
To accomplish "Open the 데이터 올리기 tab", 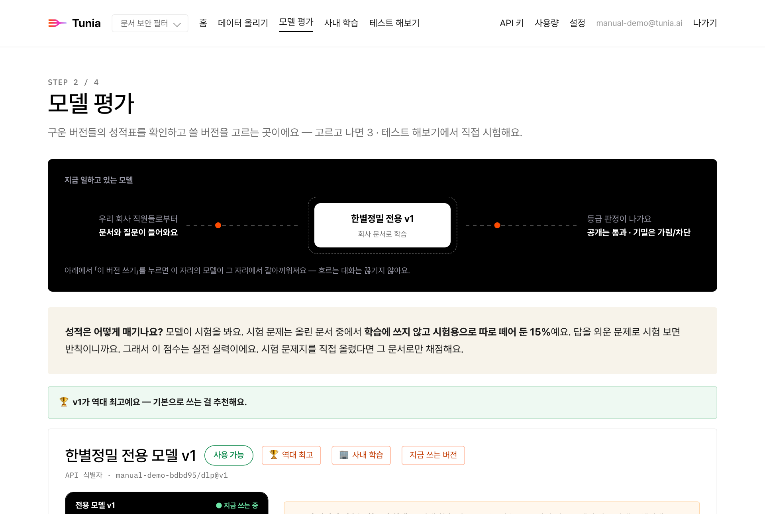I will [x=243, y=23].
